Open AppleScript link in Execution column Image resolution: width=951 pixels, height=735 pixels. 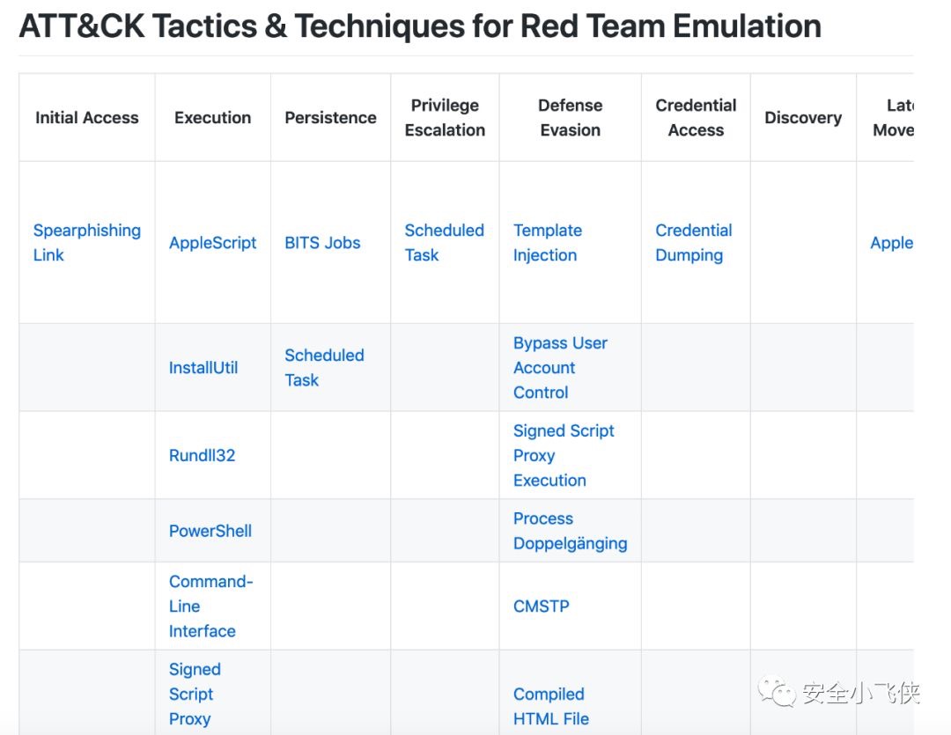212,243
